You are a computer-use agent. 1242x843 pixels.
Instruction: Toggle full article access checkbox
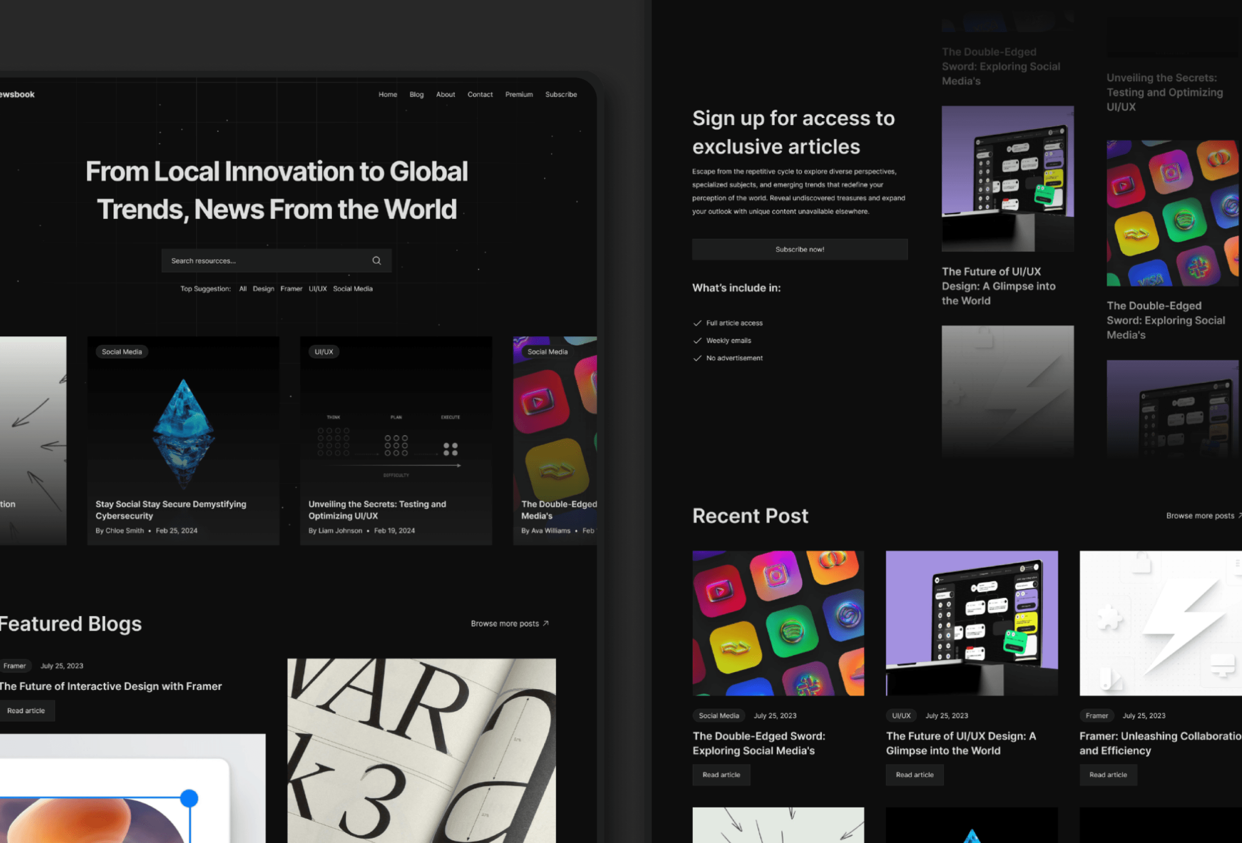coord(696,323)
